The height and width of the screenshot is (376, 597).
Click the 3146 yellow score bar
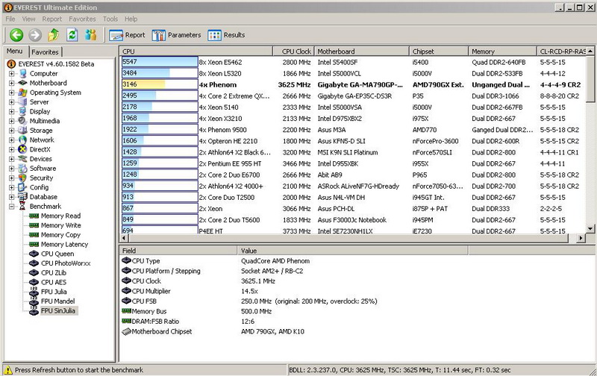point(143,84)
